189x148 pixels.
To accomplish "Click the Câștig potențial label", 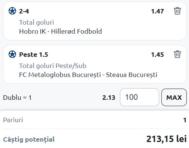I will 29,139.
